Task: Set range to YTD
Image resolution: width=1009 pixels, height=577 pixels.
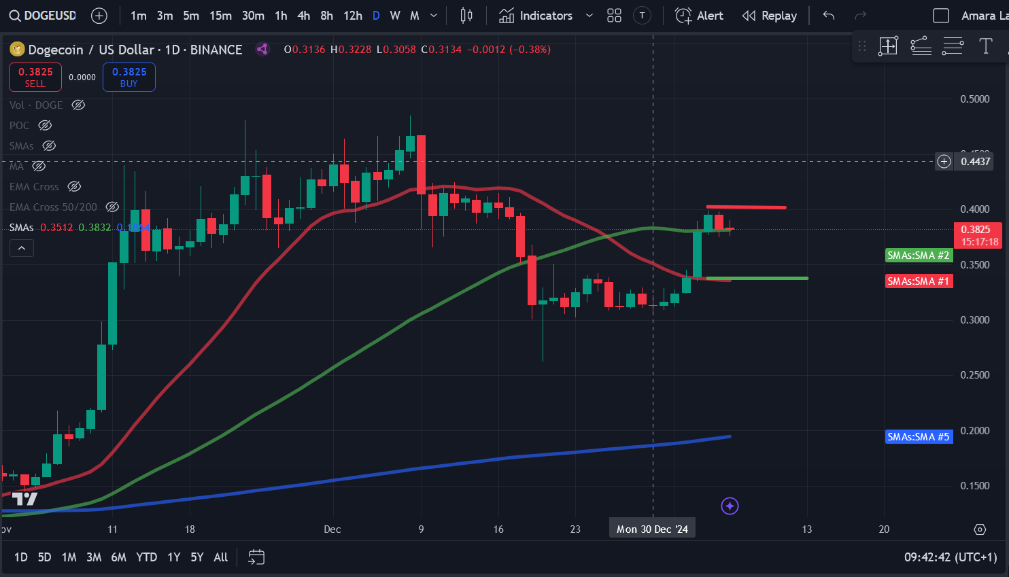Action: coord(146,557)
